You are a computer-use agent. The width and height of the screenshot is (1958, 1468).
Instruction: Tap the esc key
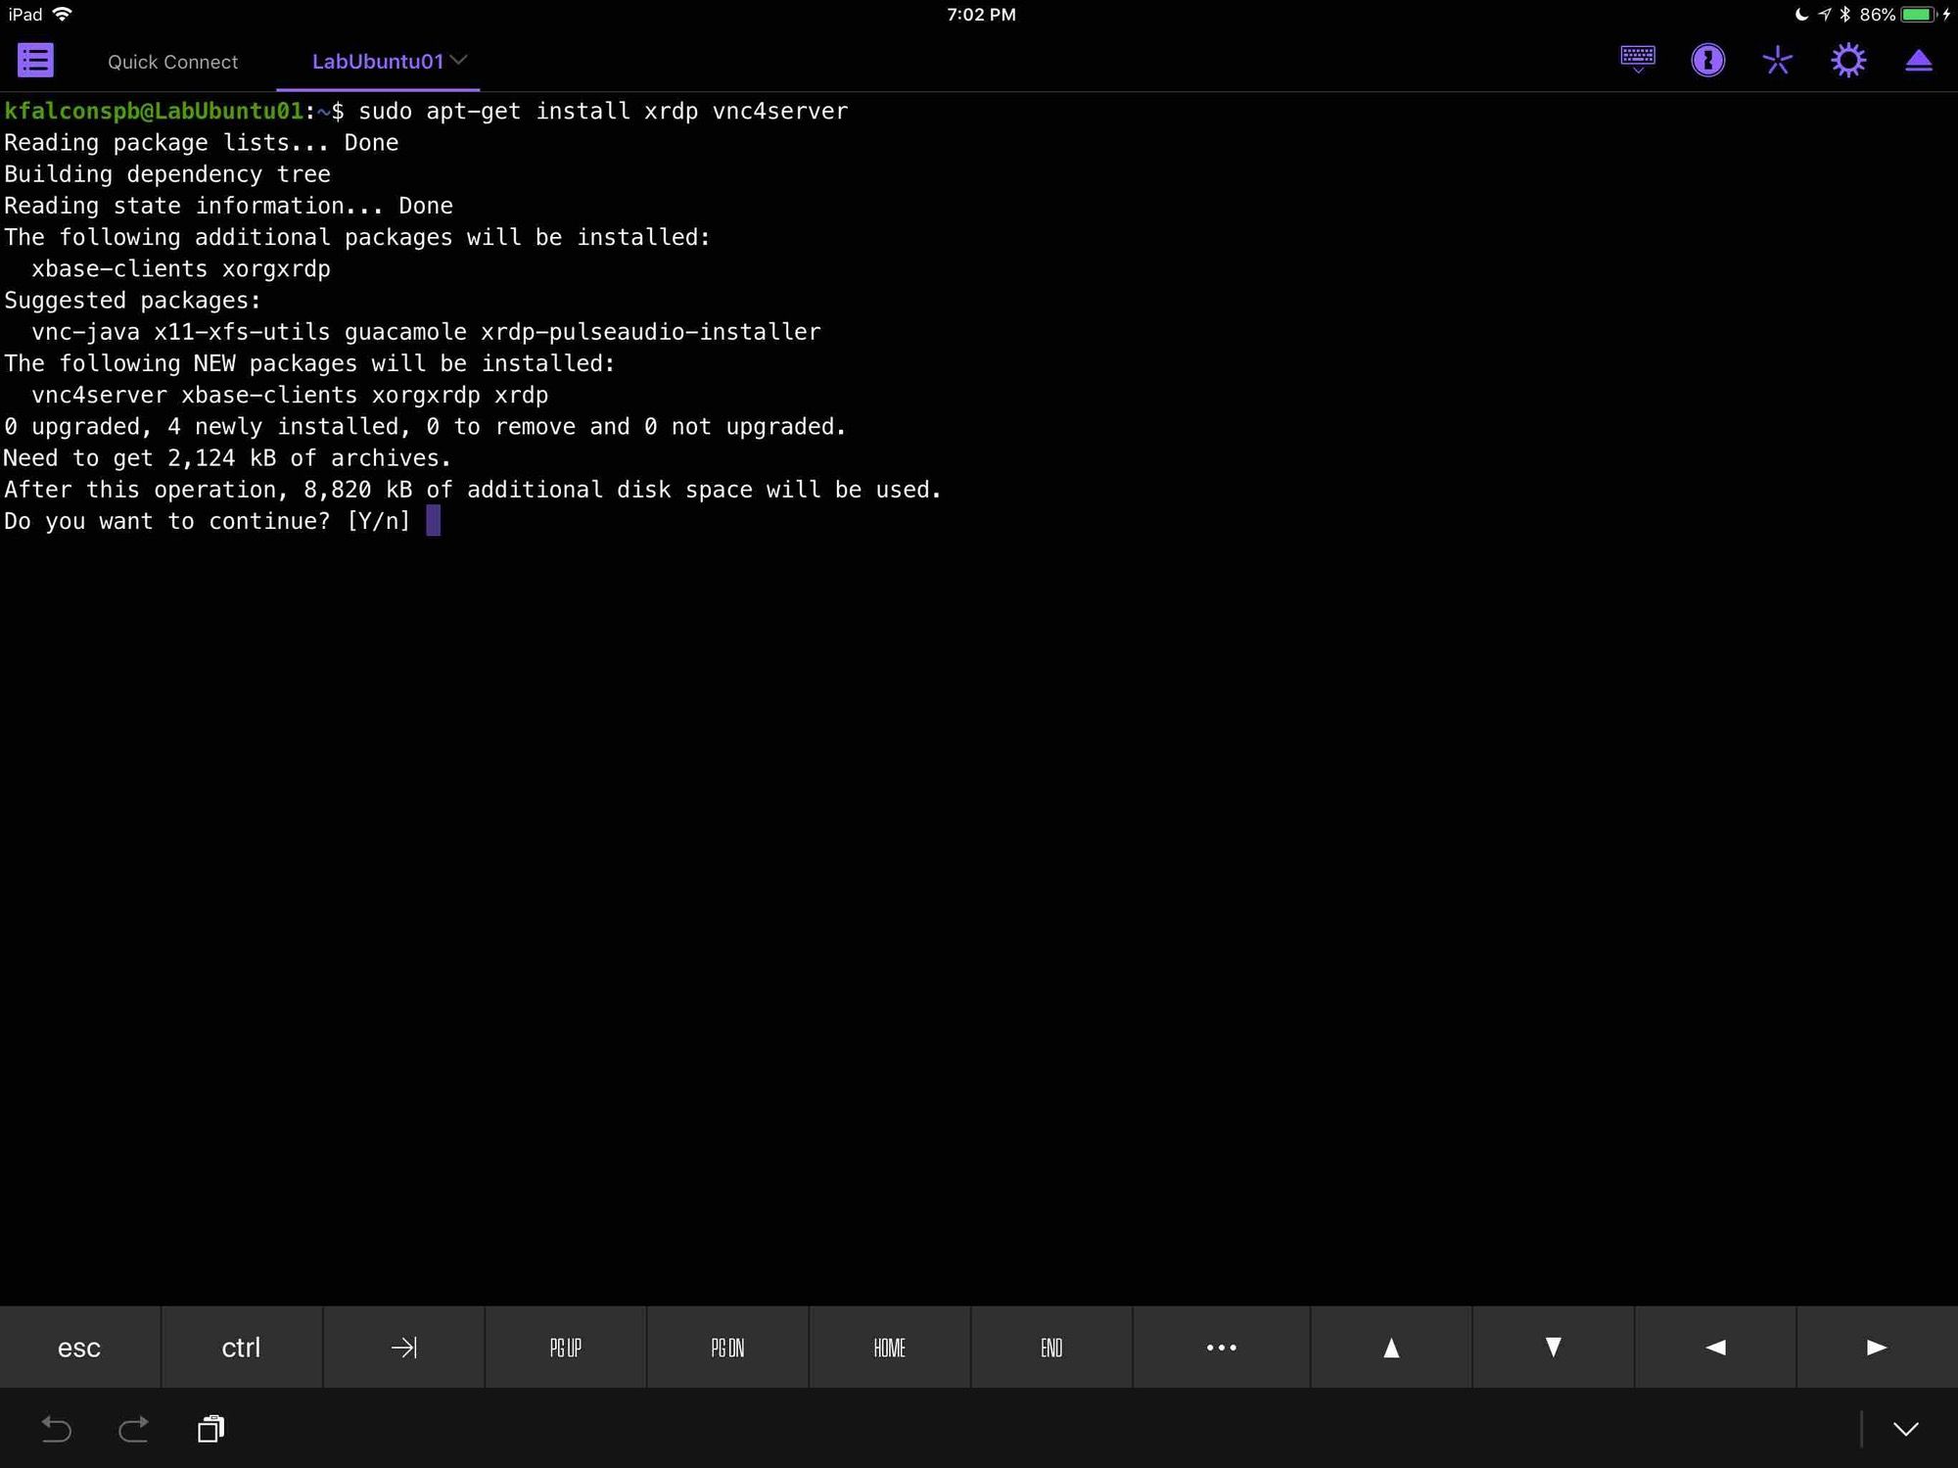[x=80, y=1348]
